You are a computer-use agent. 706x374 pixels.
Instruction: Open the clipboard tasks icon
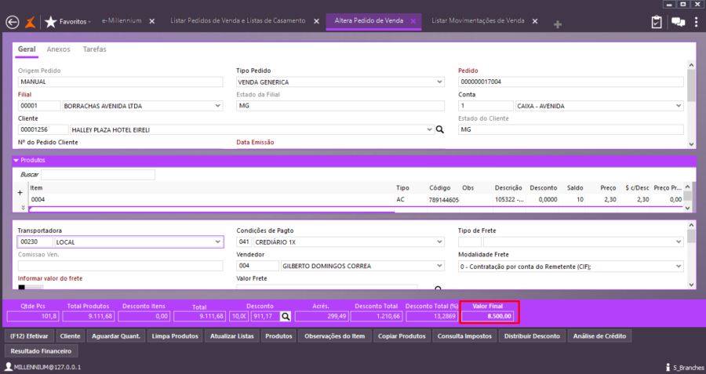(657, 22)
